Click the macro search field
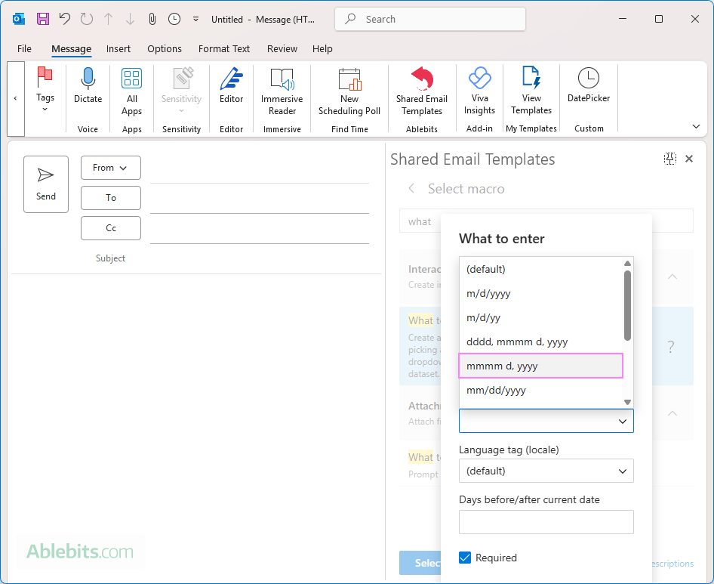Viewport: 714px width, 584px height. pyautogui.click(x=546, y=221)
